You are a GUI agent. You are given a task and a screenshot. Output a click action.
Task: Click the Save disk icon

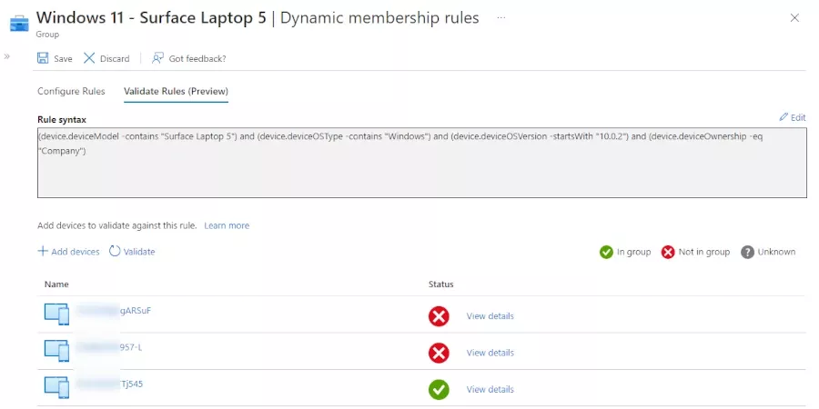pos(43,58)
